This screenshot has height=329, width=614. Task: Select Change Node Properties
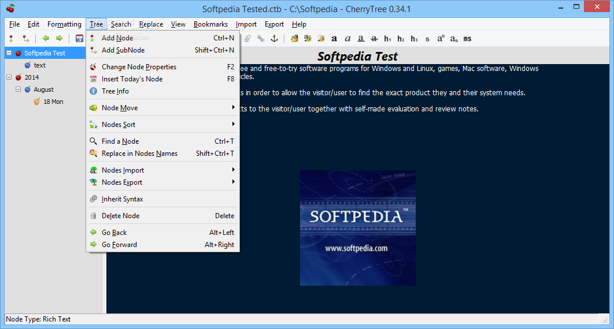(162, 67)
